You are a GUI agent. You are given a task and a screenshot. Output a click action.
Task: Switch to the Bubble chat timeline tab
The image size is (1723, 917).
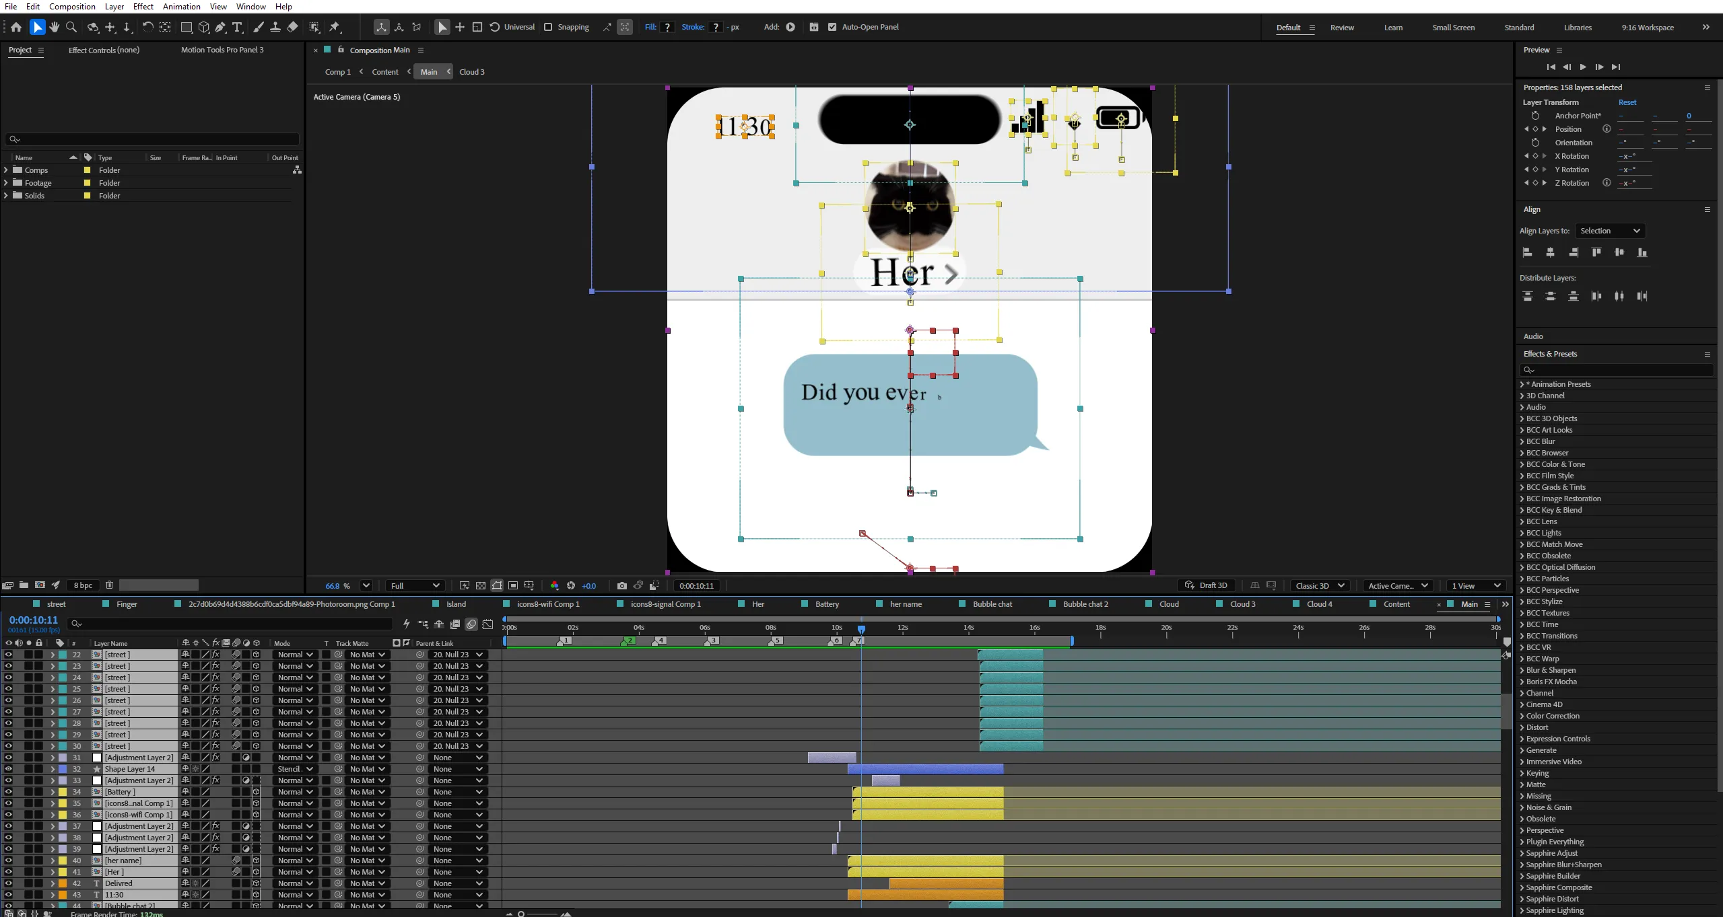click(992, 604)
